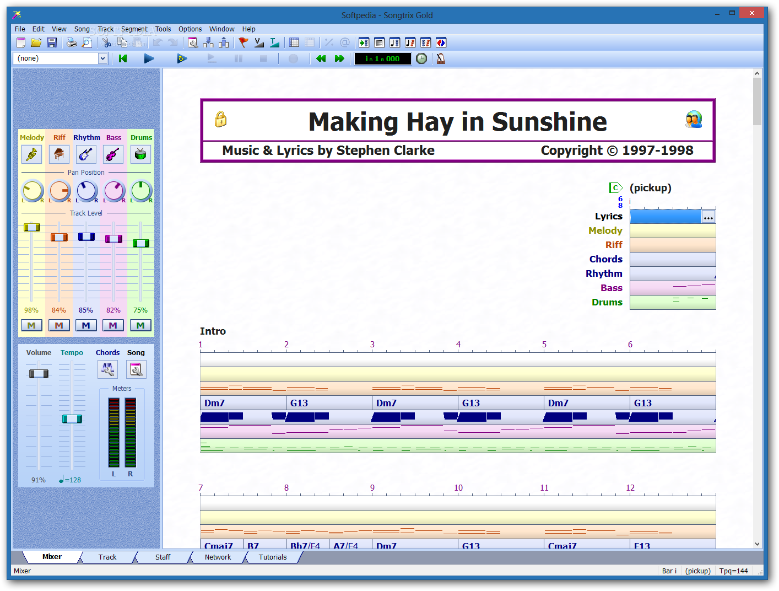Skip backward with double green arrows
Screen dimensions: 779x591
pyautogui.click(x=321, y=58)
